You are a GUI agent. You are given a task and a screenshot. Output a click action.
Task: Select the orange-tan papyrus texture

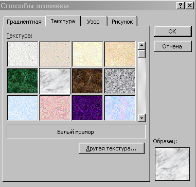point(120,54)
